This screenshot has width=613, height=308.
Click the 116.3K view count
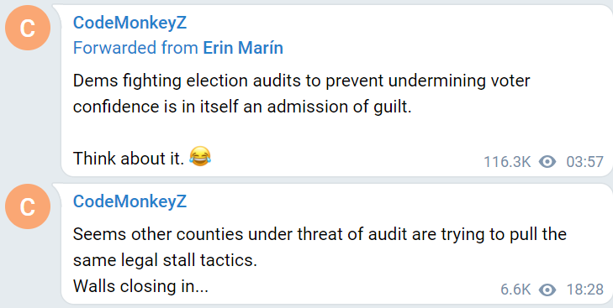507,162
